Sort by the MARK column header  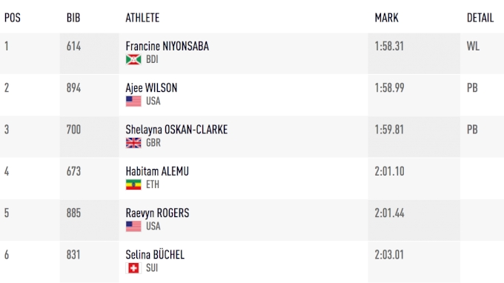(x=387, y=18)
